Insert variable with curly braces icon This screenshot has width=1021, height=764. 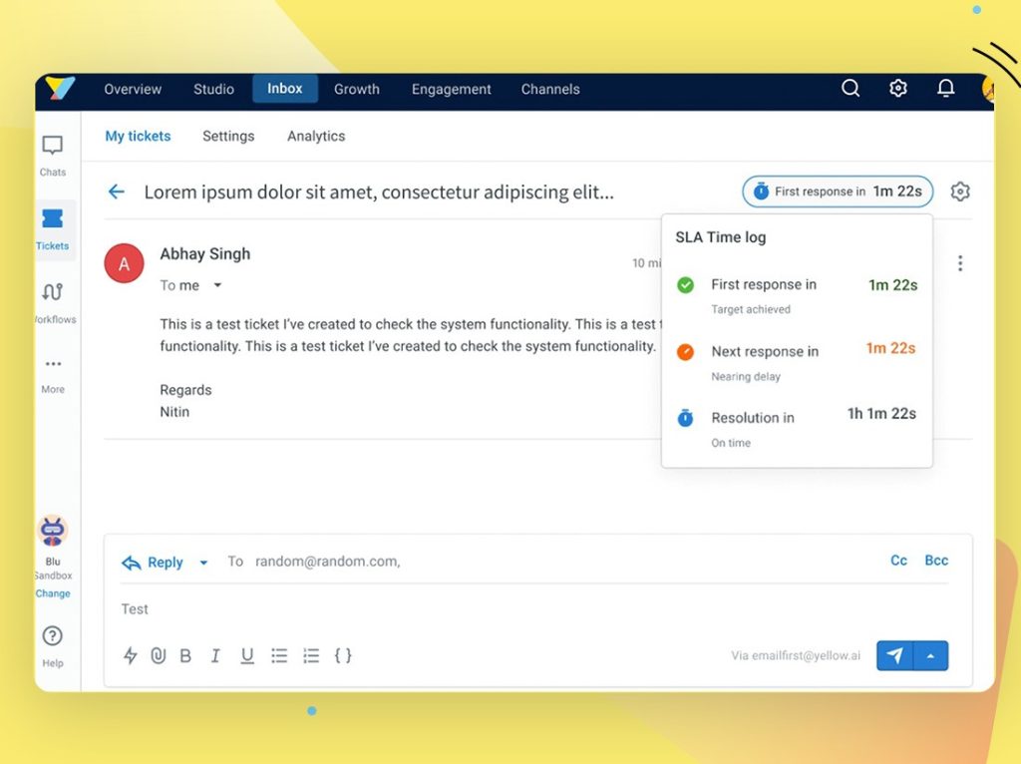tap(343, 656)
